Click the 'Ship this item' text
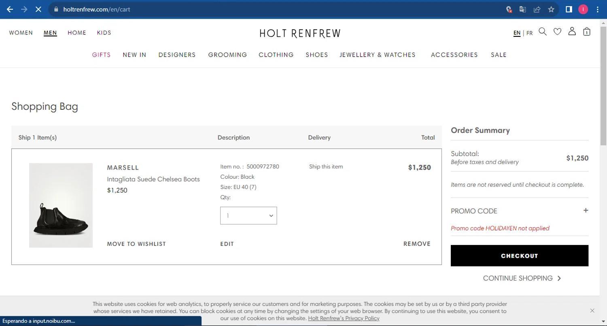The image size is (607, 326). 326,166
